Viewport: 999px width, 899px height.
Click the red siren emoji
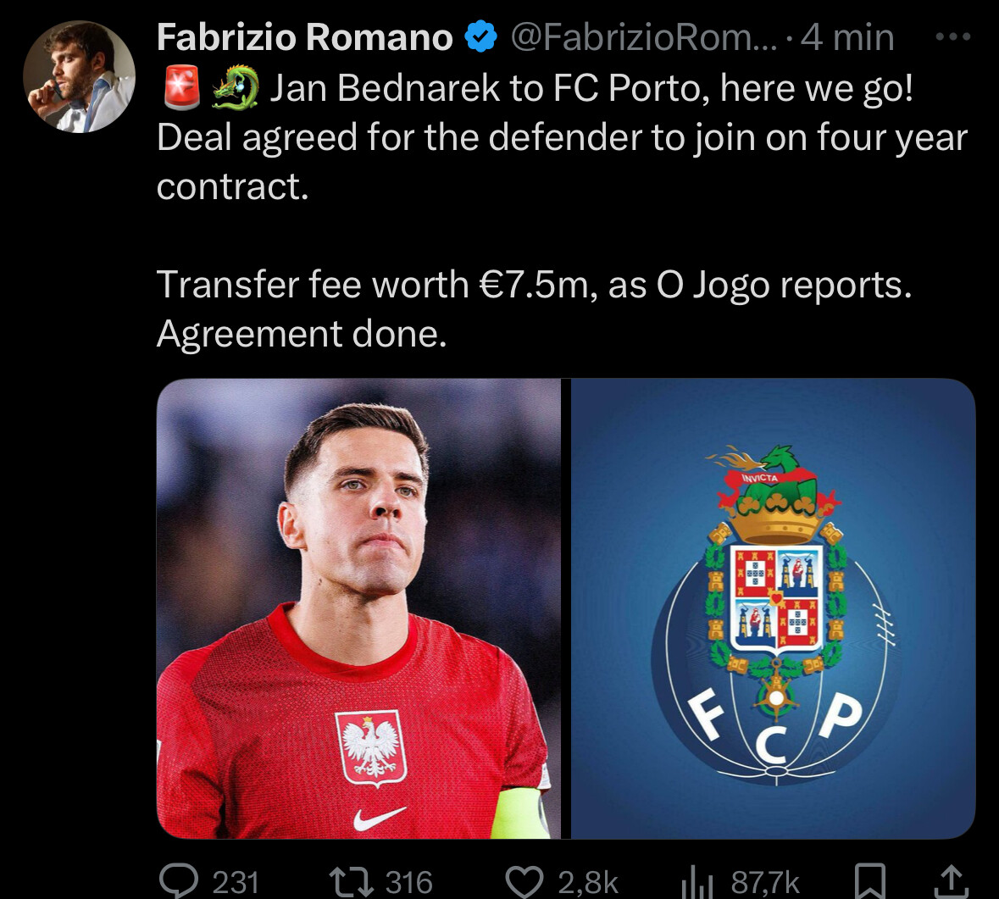coord(181,88)
